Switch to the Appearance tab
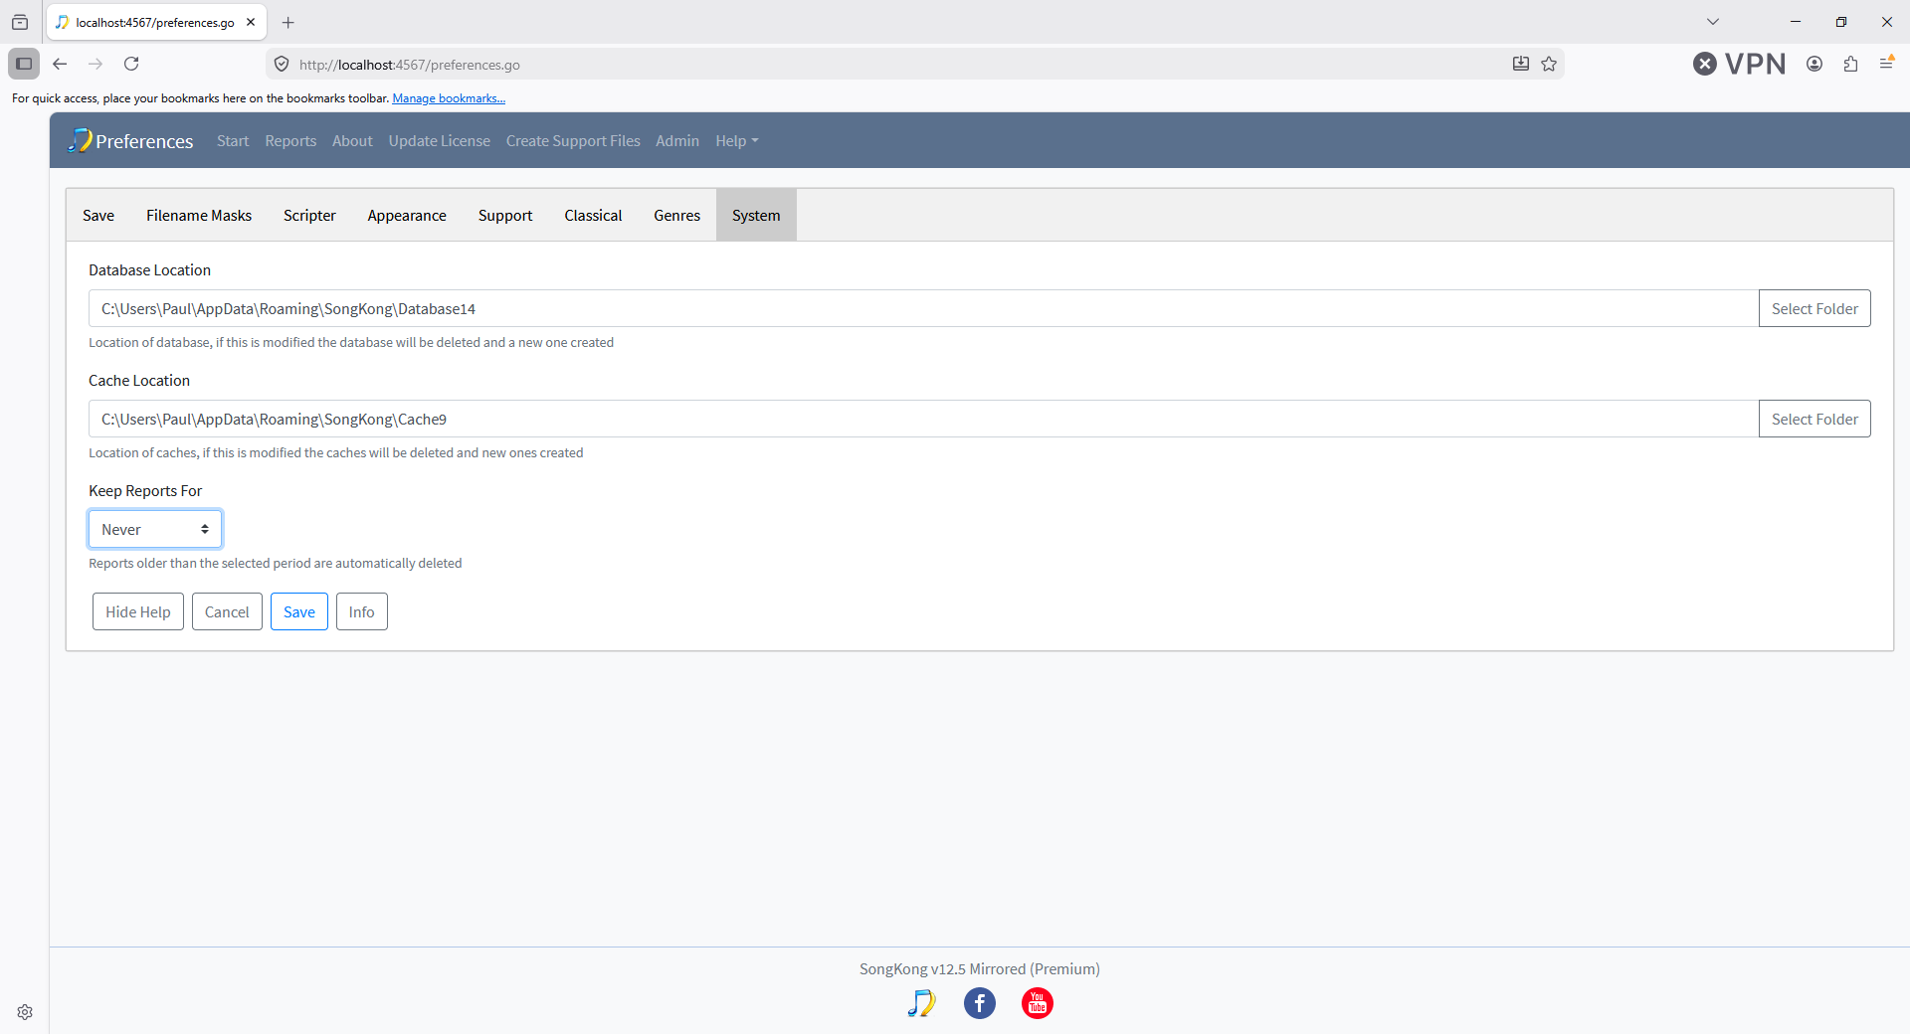 tap(407, 215)
